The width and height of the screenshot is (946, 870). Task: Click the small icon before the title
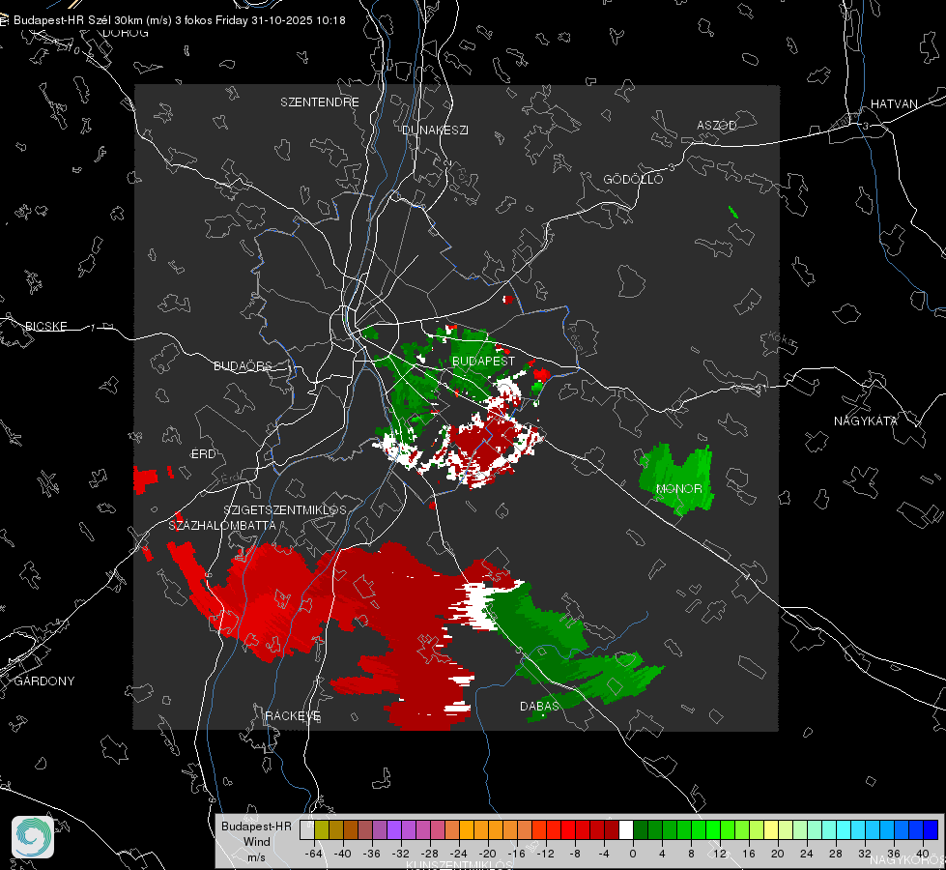4,20
